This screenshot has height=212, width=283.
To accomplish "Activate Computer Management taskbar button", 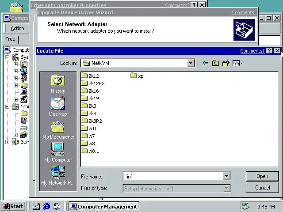I will pos(104,206).
